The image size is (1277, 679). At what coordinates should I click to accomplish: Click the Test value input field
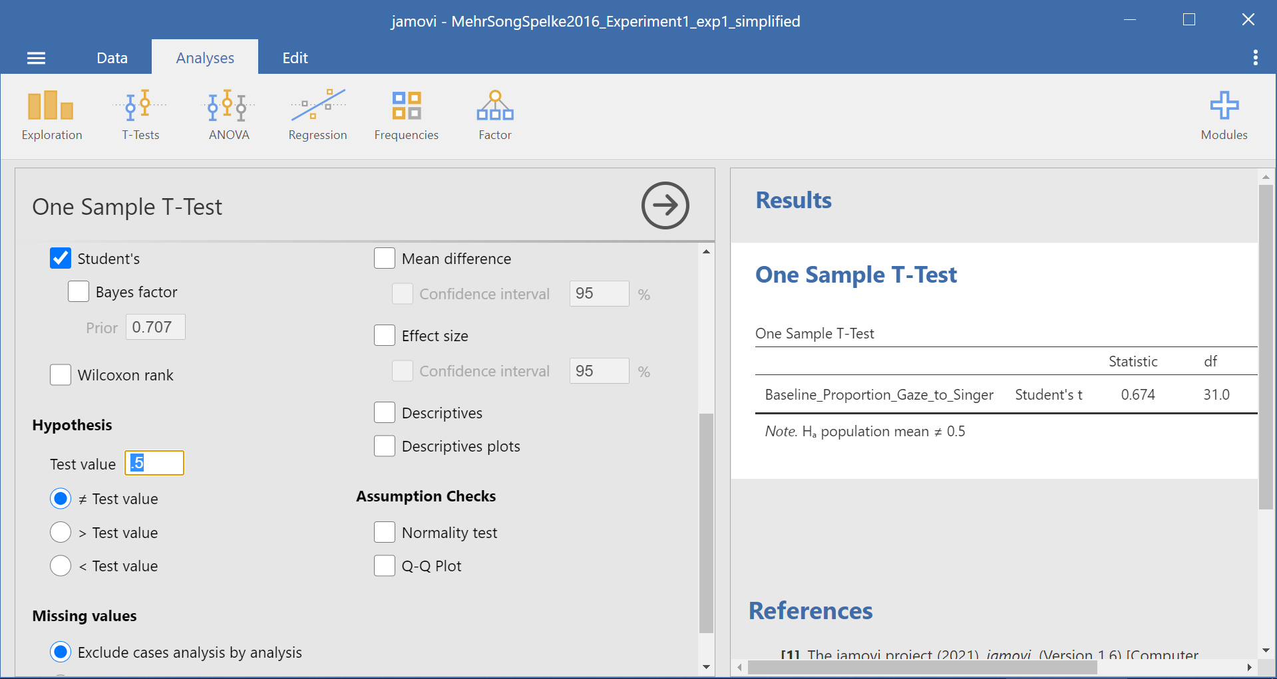[x=154, y=464]
